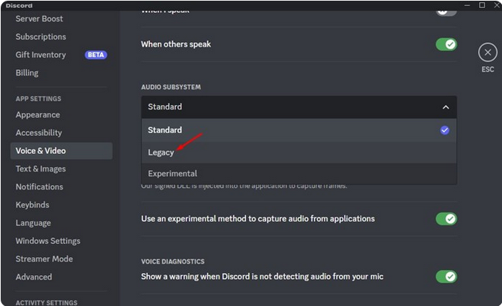The height and width of the screenshot is (306, 502).
Task: Select the Voice & Video sidebar entry
Action: click(x=61, y=150)
